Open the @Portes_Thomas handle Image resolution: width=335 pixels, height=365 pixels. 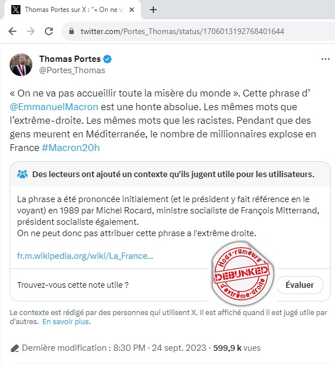coord(72,70)
